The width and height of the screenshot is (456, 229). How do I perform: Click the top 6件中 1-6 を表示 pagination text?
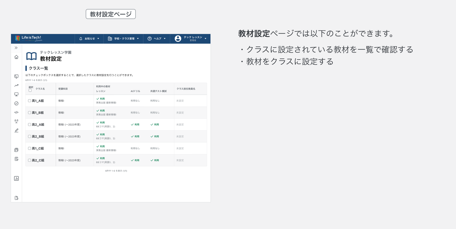(x=36, y=80)
